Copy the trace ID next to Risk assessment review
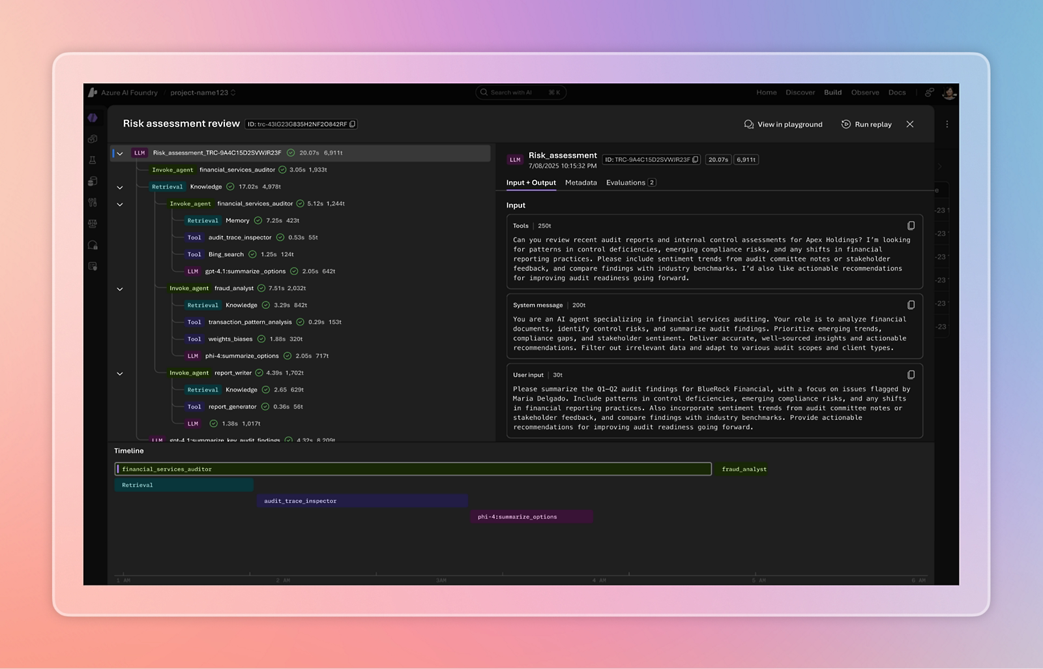Screen dimensions: 1043x669 (353, 124)
